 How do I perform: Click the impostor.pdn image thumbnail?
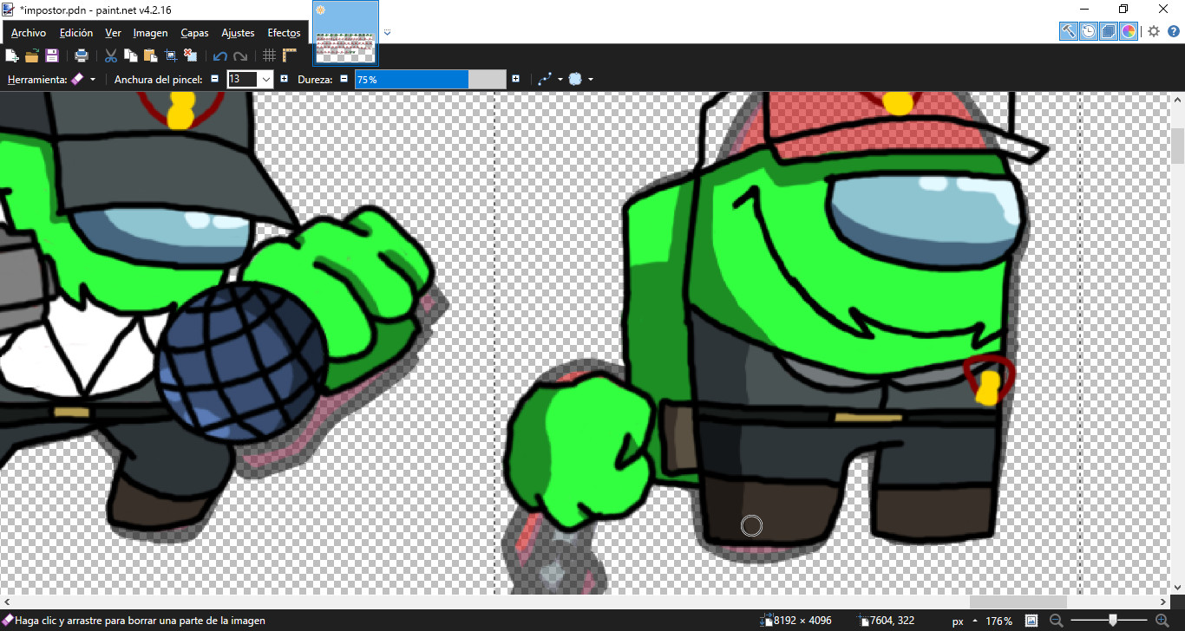tap(345, 32)
